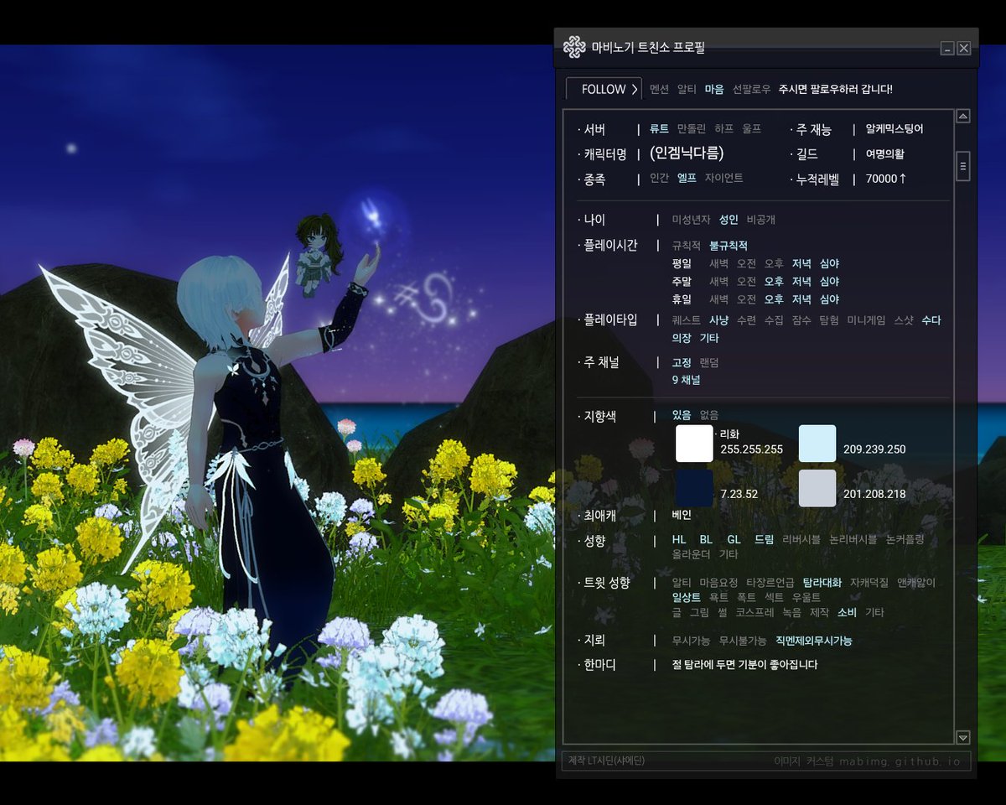This screenshot has height=805, width=1006.
Task: Click the 한마디 message text
Action: click(745, 665)
